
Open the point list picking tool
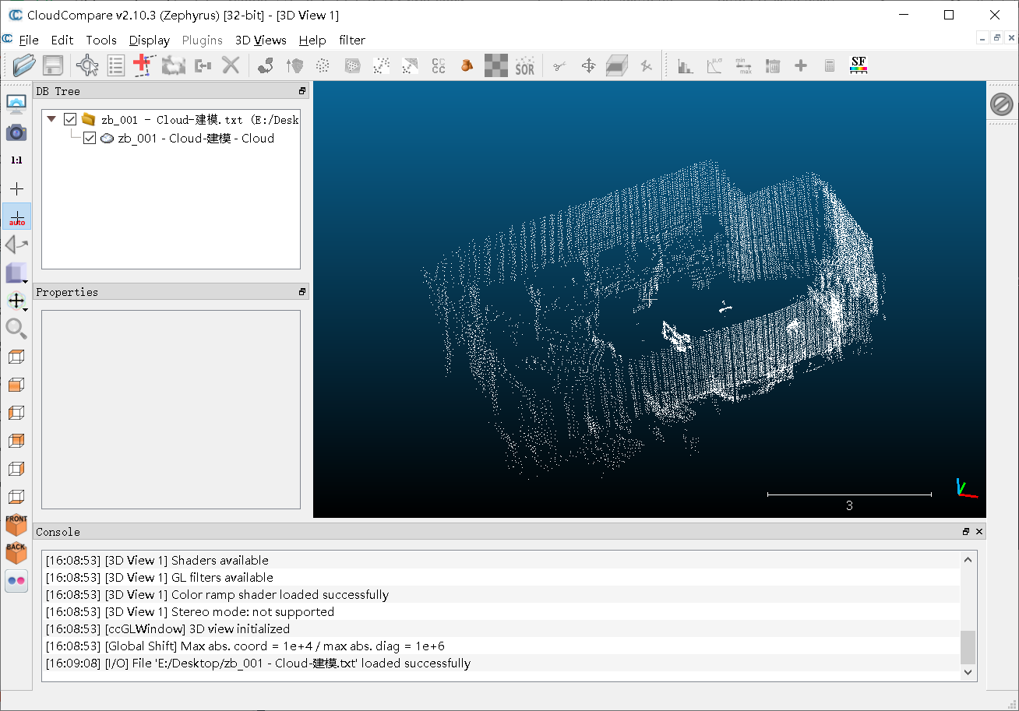tap(116, 65)
